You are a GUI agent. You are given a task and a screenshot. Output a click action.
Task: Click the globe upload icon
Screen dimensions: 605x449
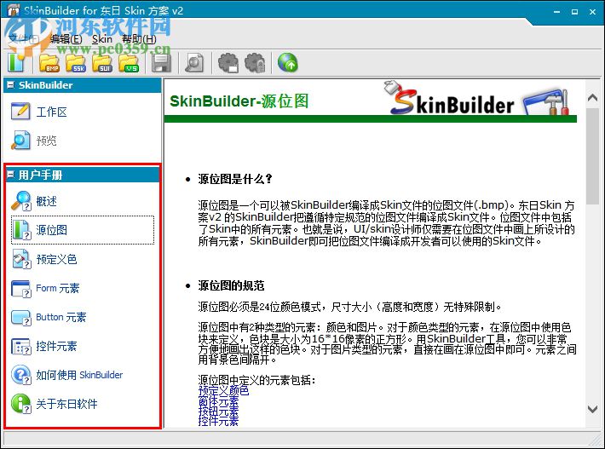tap(288, 62)
